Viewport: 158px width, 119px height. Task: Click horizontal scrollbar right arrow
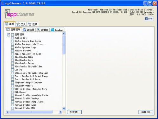tap(60, 112)
